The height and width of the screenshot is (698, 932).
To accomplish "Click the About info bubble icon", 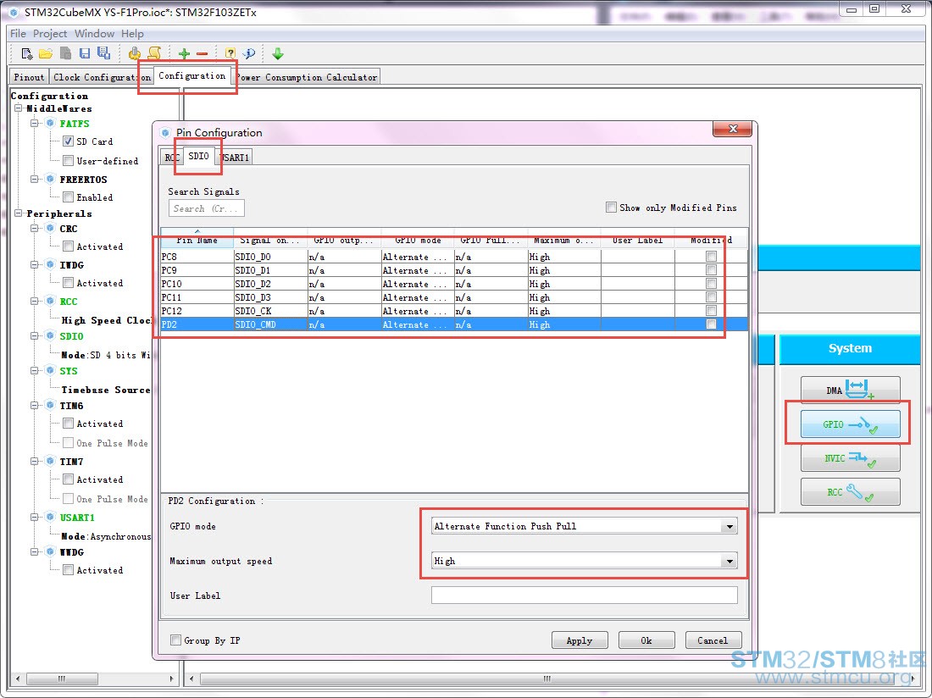I will (x=249, y=53).
